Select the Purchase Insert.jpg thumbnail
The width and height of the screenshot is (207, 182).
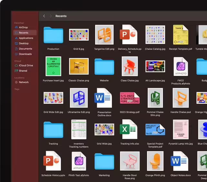coord(53,66)
